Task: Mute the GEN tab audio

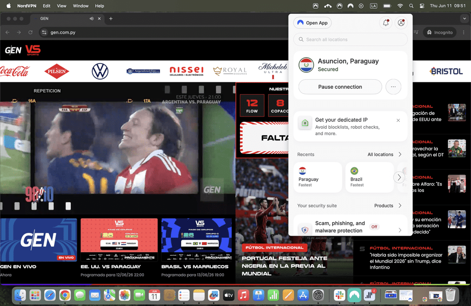Action: tap(92, 19)
